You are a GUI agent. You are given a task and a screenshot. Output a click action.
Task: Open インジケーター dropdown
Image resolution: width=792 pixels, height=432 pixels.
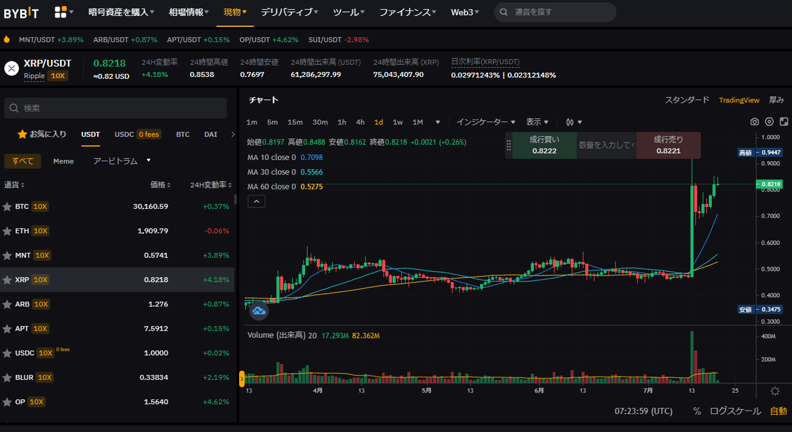[486, 122]
